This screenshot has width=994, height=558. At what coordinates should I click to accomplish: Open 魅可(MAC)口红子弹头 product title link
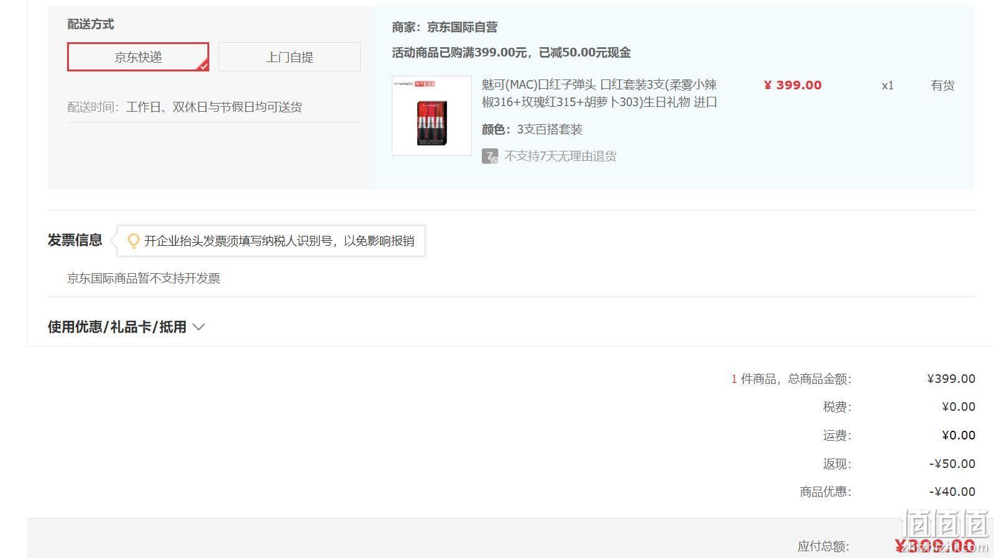[599, 93]
